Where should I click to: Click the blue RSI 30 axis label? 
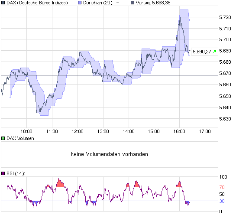tap(222, 201)
